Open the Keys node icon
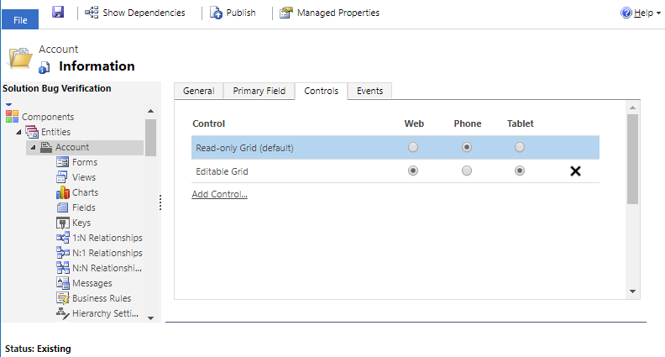 pyautogui.click(x=62, y=223)
